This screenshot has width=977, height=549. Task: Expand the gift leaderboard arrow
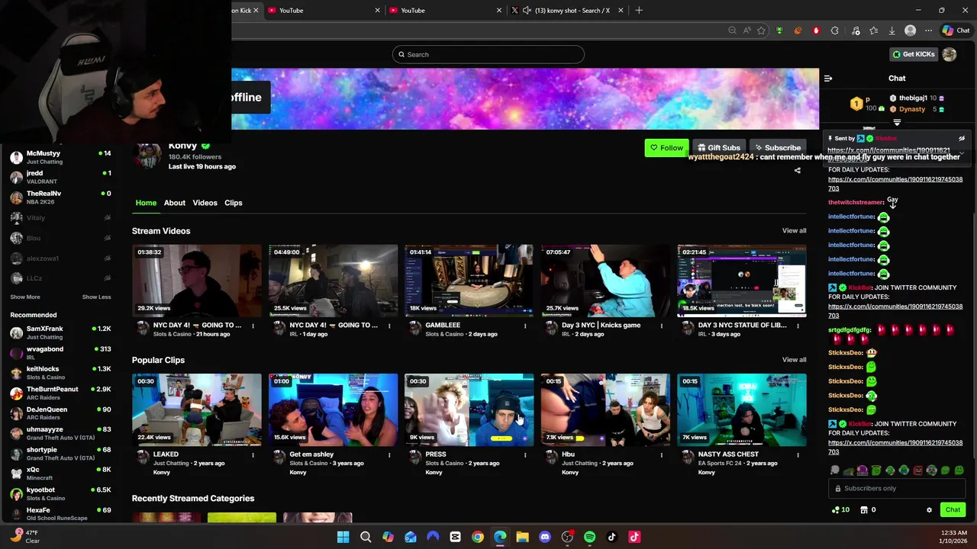point(897,122)
